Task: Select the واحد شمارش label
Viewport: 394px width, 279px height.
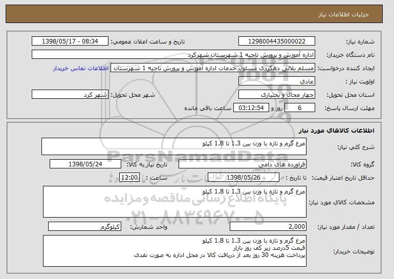Action: click(148, 227)
